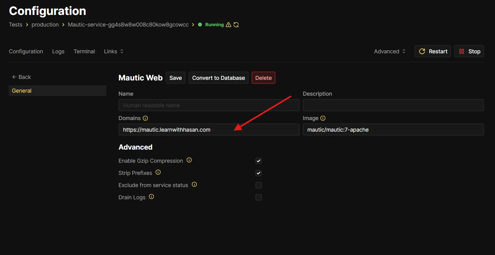Open the Terminal tab

[84, 51]
